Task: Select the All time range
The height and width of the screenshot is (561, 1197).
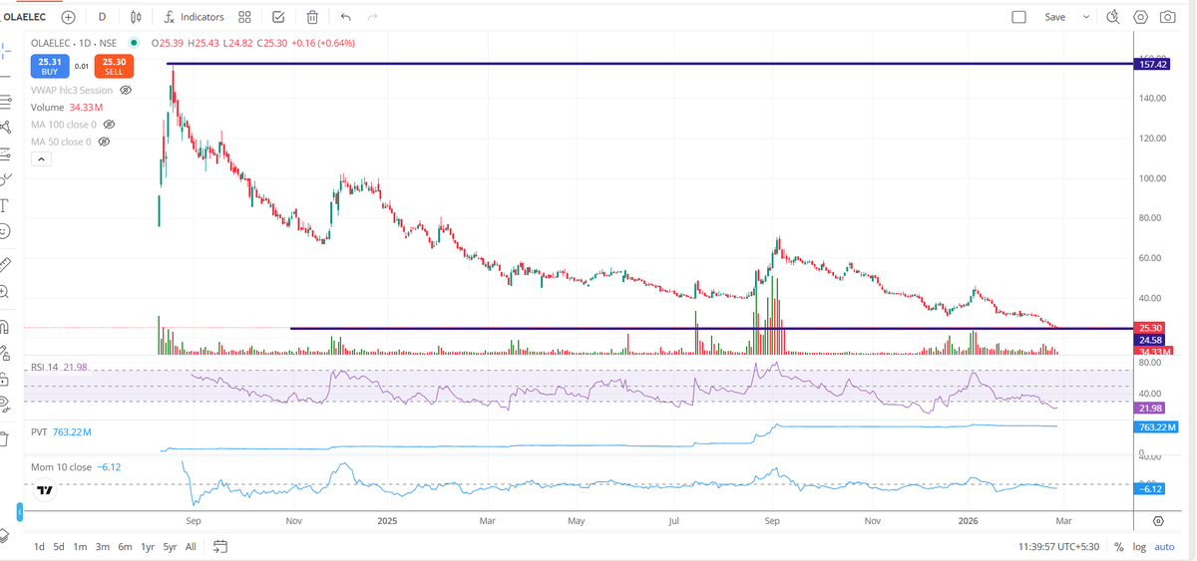Action: 191,546
